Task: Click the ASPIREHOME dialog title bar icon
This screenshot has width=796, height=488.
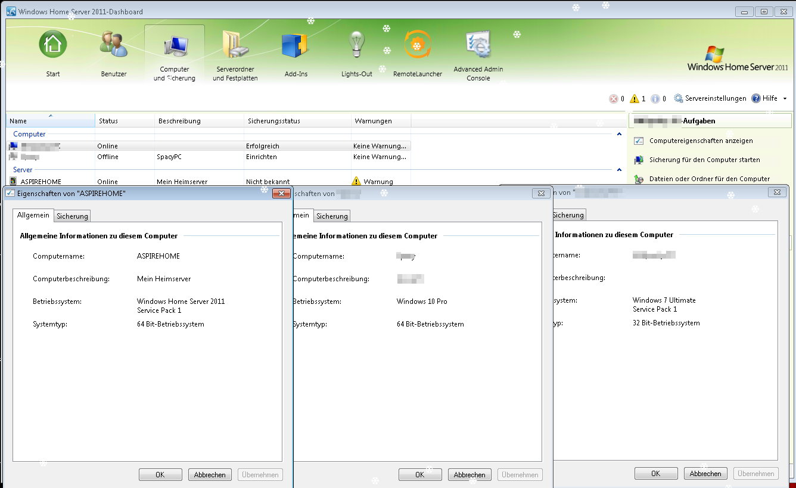Action: point(10,194)
